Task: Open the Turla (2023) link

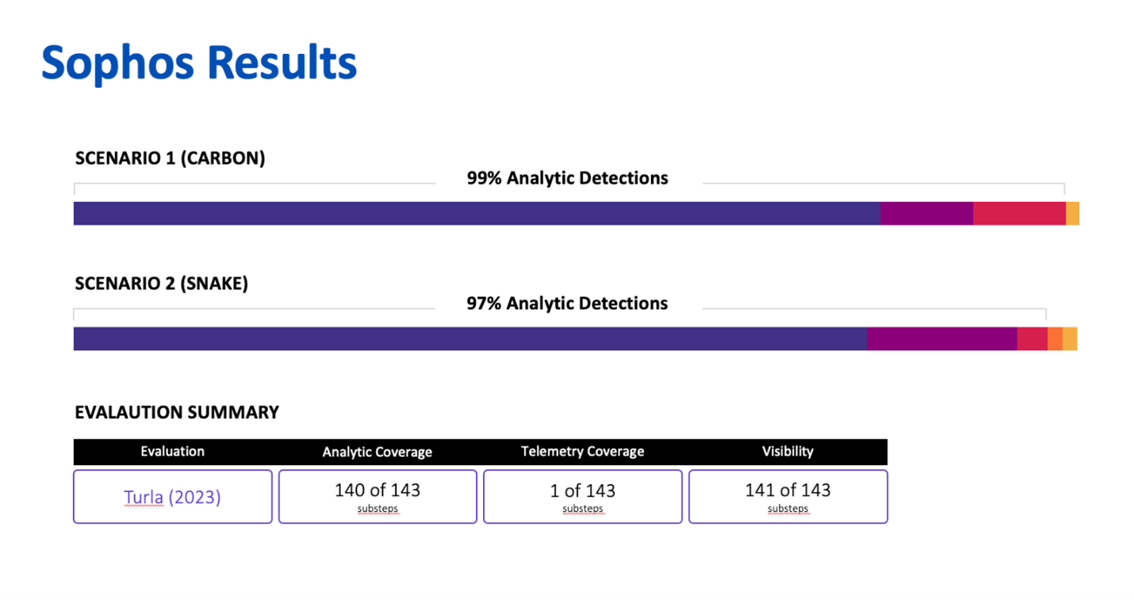Action: click(x=172, y=497)
